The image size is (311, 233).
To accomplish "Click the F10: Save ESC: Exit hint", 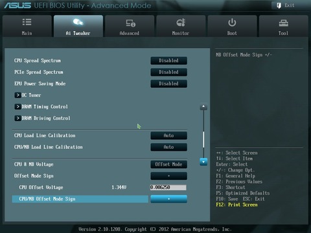I will pos(240,199).
